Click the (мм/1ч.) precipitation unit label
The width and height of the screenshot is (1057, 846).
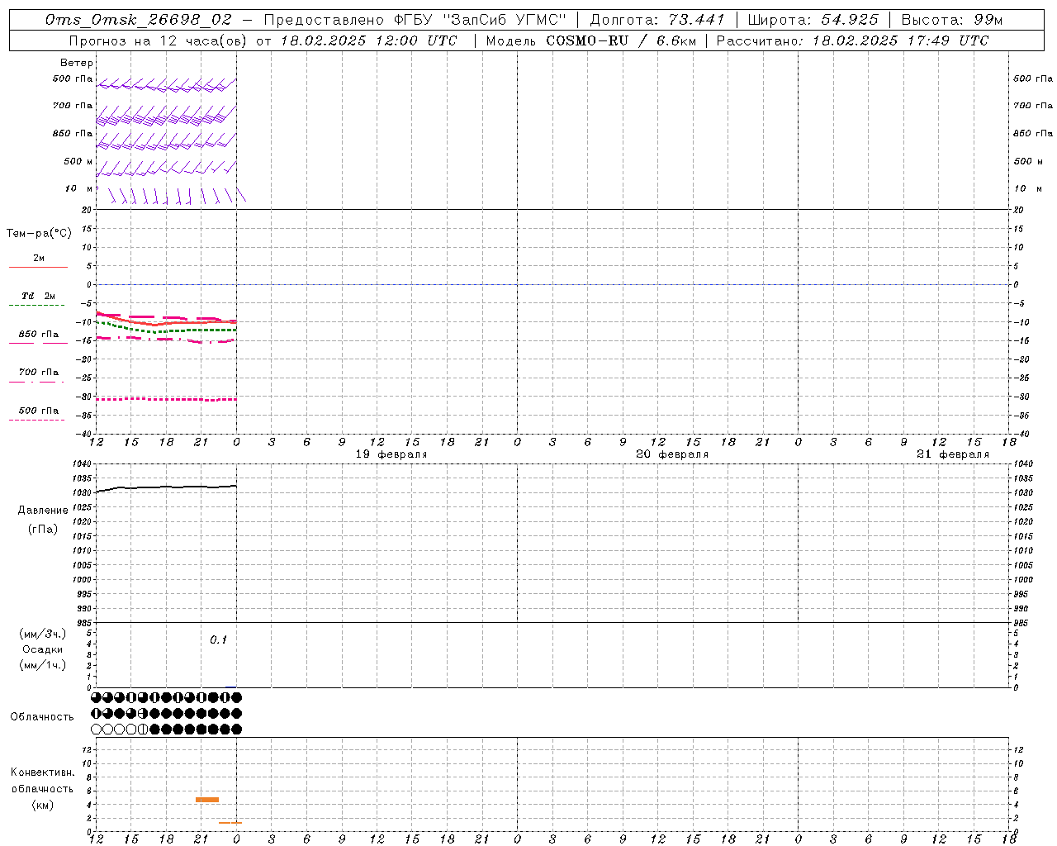43,665
